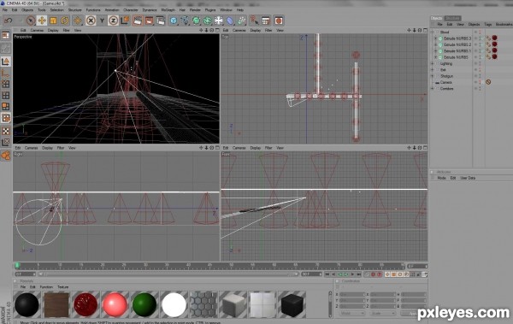This screenshot has height=324, width=513.
Task: Maximize the Top viewport with its toggle icon
Action: coord(425,30)
